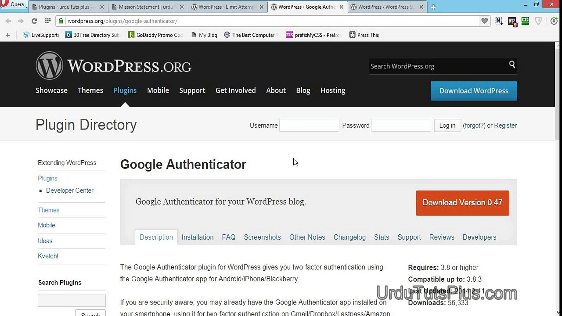Viewport: 562px width, 316px height.
Task: Open the N extension icon in the toolbar
Action: [499, 21]
